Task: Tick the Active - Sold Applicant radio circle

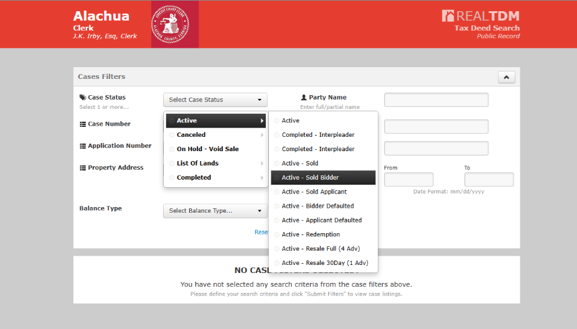Action: pyautogui.click(x=277, y=192)
